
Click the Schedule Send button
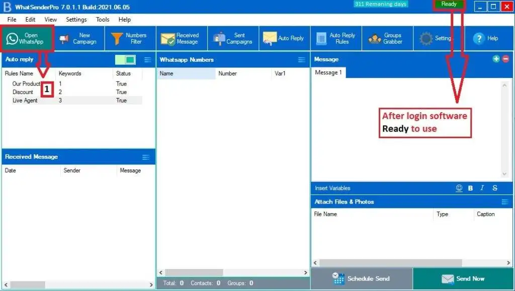tap(361, 278)
